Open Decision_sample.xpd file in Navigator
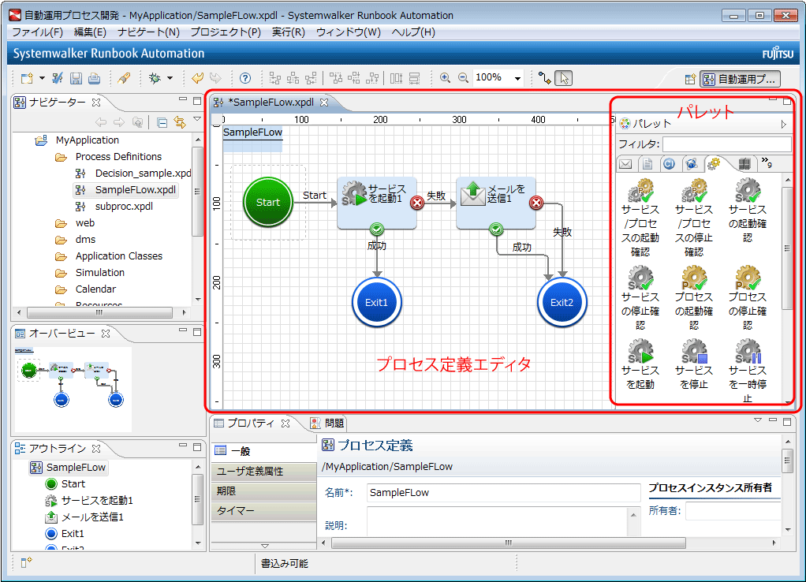The image size is (806, 582). 135,173
